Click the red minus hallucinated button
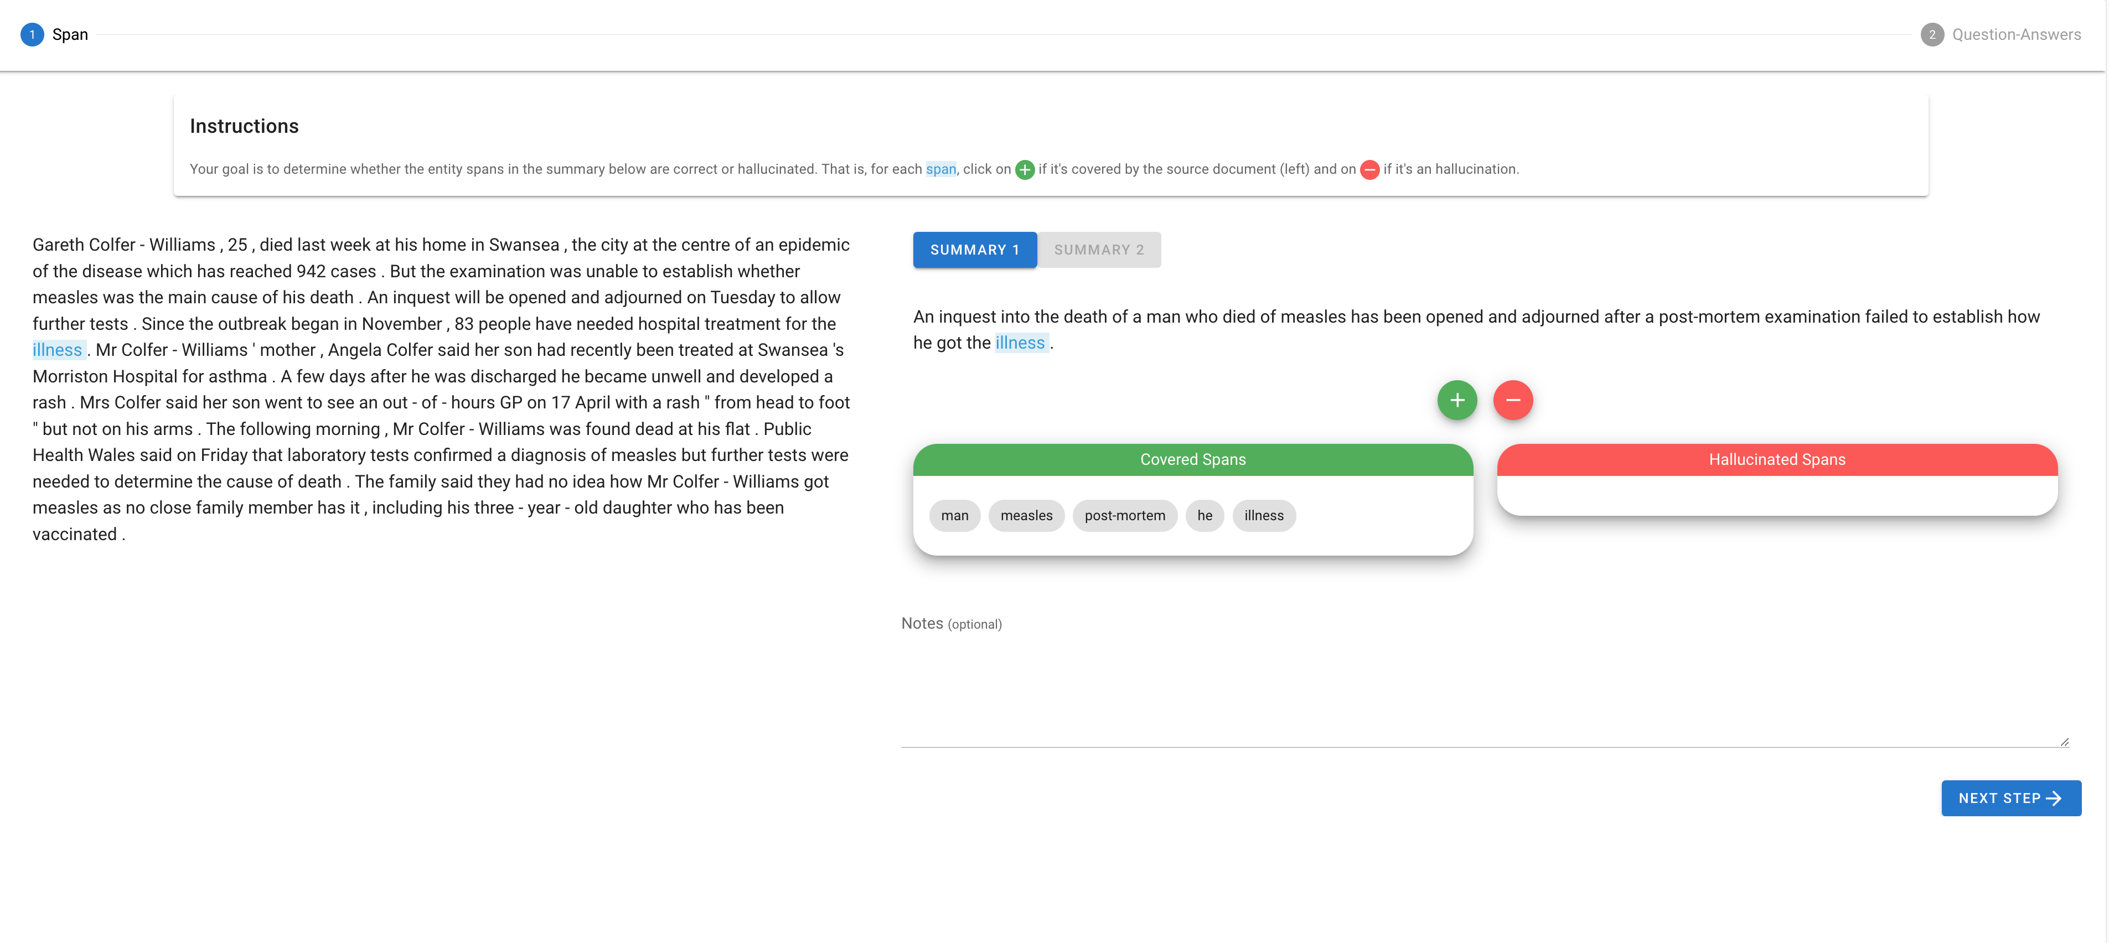Image resolution: width=2109 pixels, height=943 pixels. tap(1512, 400)
